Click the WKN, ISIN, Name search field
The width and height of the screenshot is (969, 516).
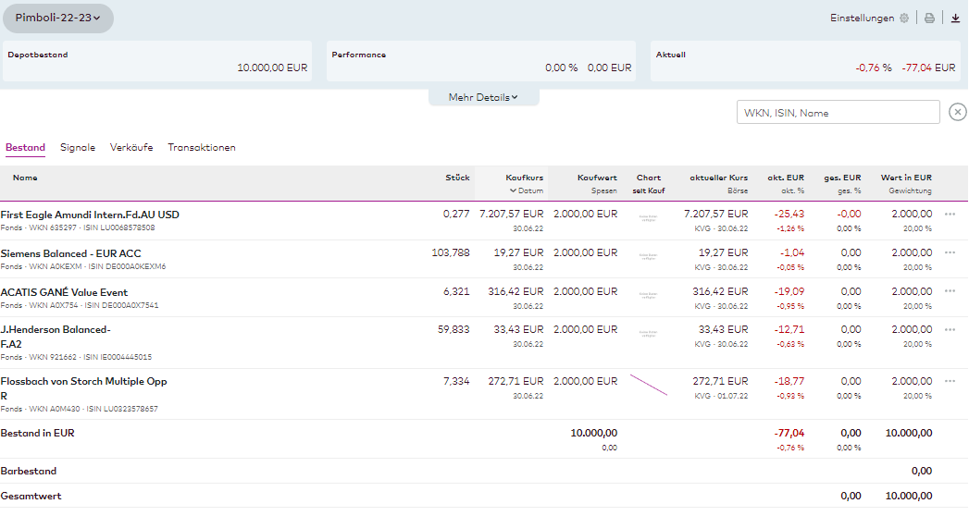click(x=838, y=113)
